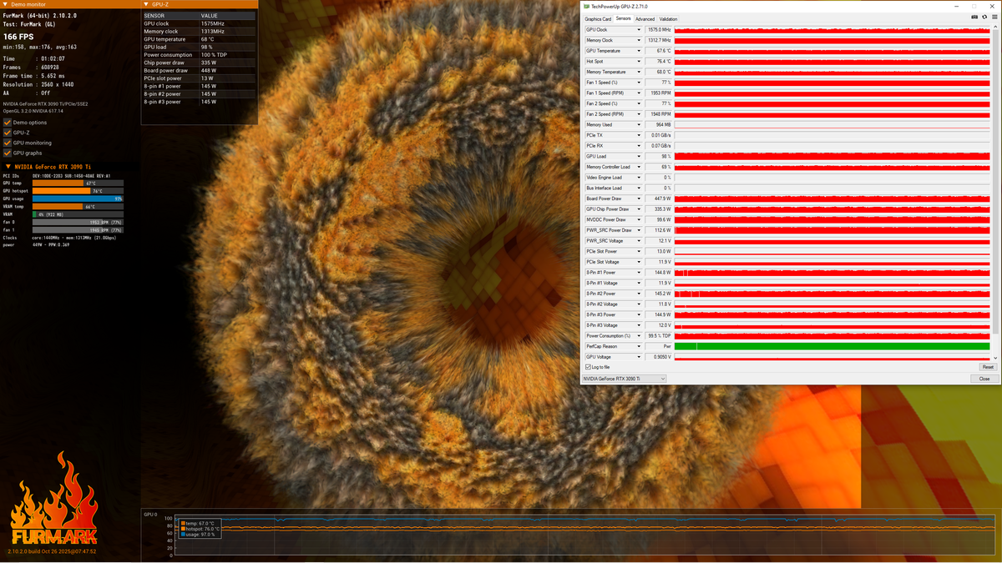The width and height of the screenshot is (1002, 563).
Task: Enable the Log to file checkbox
Action: click(x=588, y=367)
